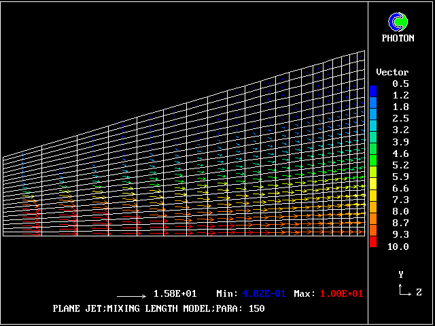Select the legend value 8.7
This screenshot has height=326, width=435.
click(x=400, y=223)
